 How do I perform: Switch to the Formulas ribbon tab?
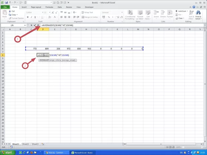pyautogui.click(x=49, y=7)
